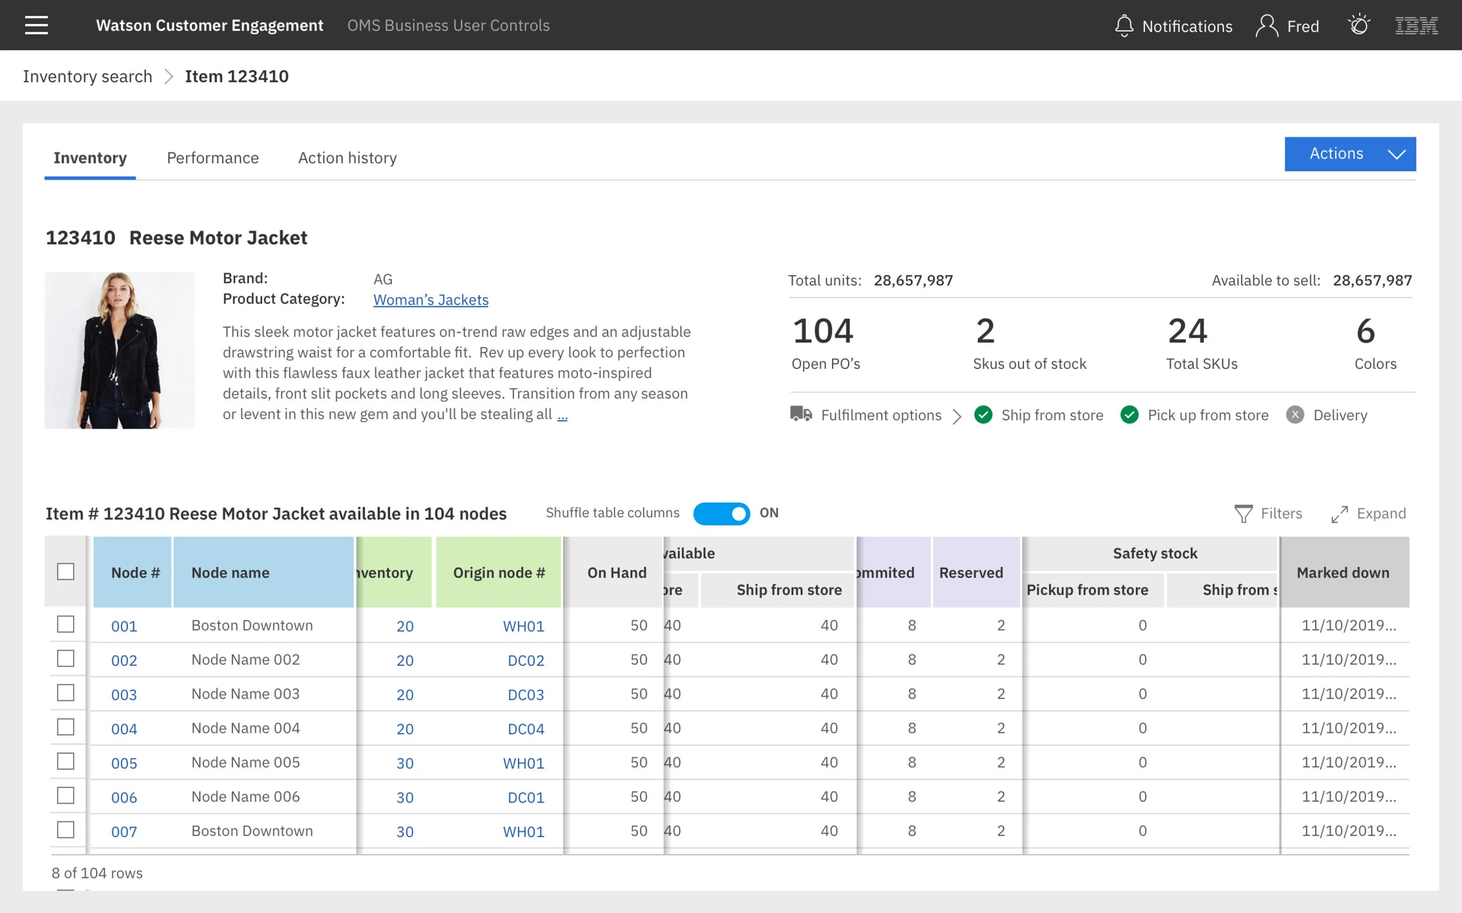Click the IBM logo
Image resolution: width=1462 pixels, height=913 pixels.
pos(1416,25)
